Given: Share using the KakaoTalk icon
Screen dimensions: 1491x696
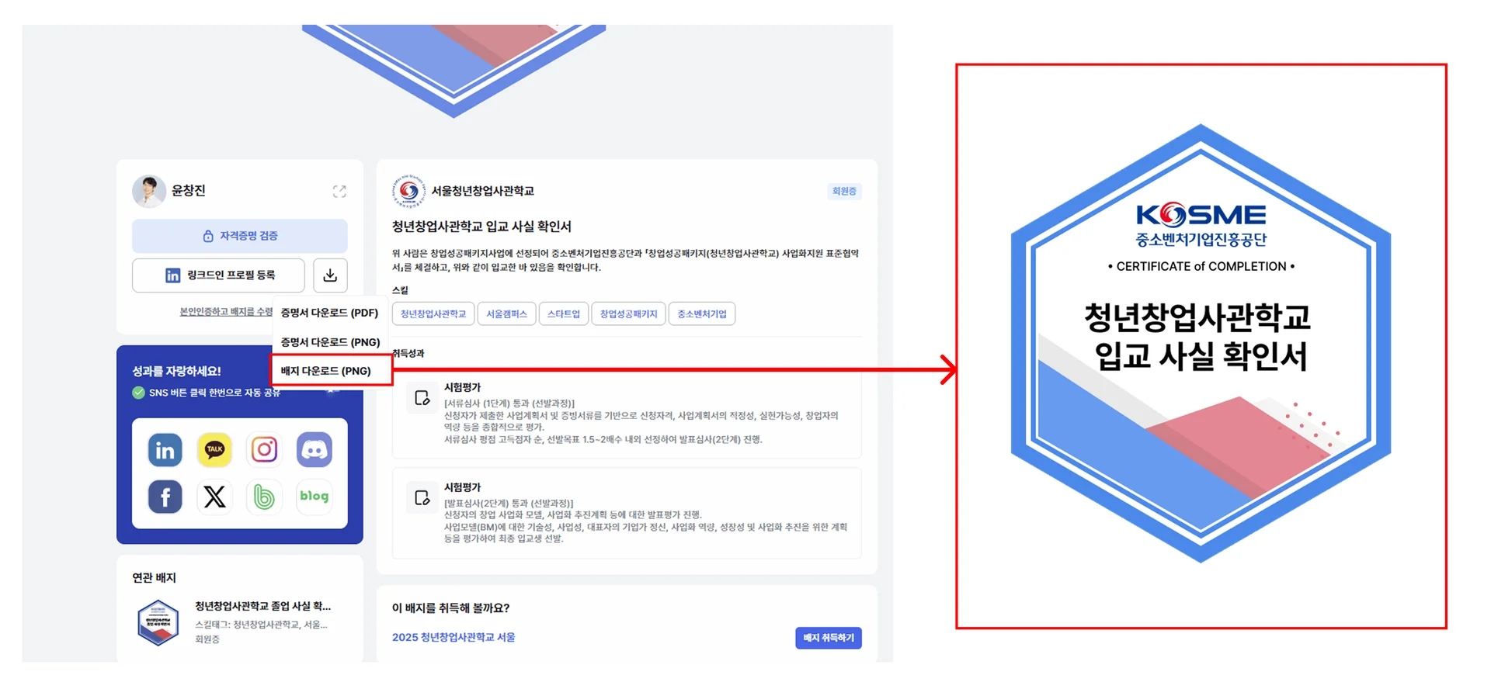Looking at the screenshot, I should tap(214, 450).
